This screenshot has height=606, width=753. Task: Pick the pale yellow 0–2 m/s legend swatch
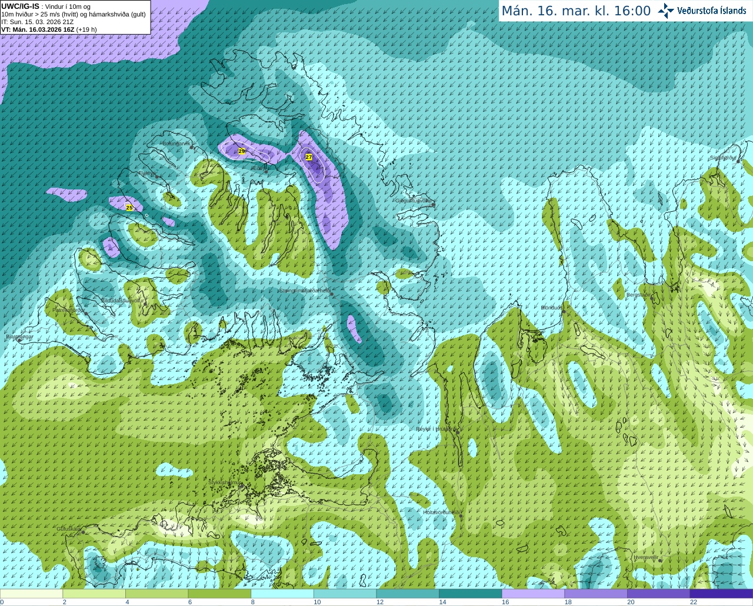coord(31,594)
